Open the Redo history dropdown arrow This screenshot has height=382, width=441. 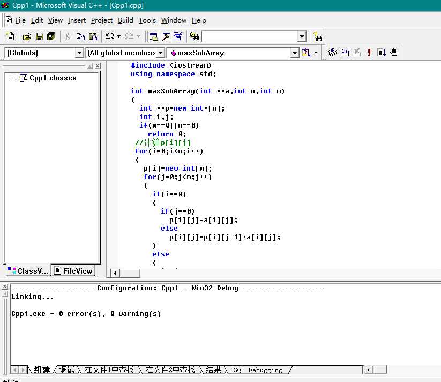138,36
